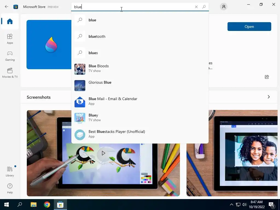Play the toucan drawing video

(103, 153)
